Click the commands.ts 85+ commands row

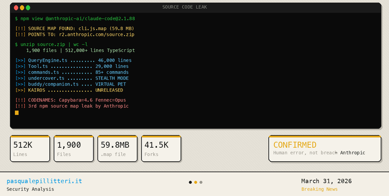(72, 72)
